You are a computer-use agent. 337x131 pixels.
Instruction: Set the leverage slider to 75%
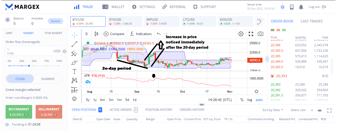pos(47,66)
